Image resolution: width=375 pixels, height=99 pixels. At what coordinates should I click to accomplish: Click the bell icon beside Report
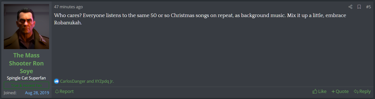57,91
